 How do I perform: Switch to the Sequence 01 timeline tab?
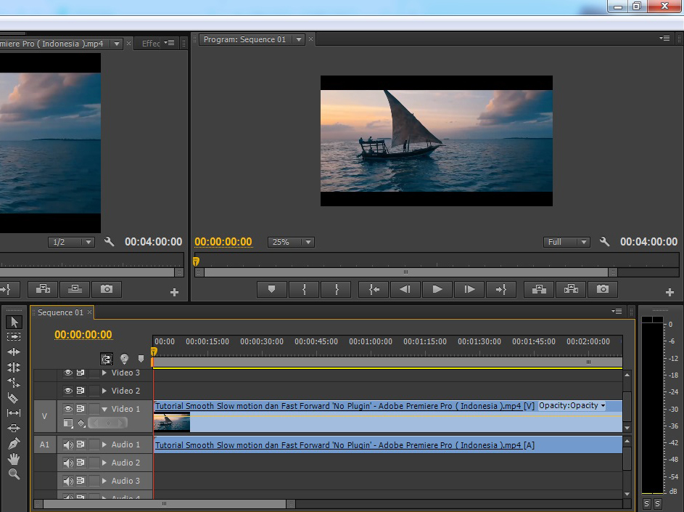pos(60,312)
